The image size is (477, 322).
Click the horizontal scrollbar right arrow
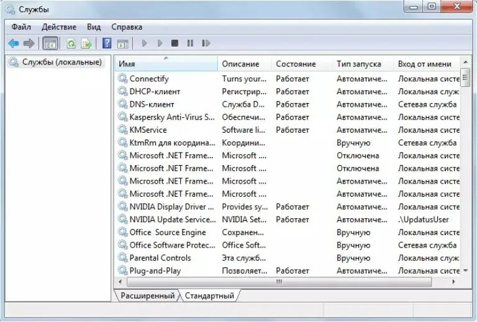pyautogui.click(x=453, y=282)
